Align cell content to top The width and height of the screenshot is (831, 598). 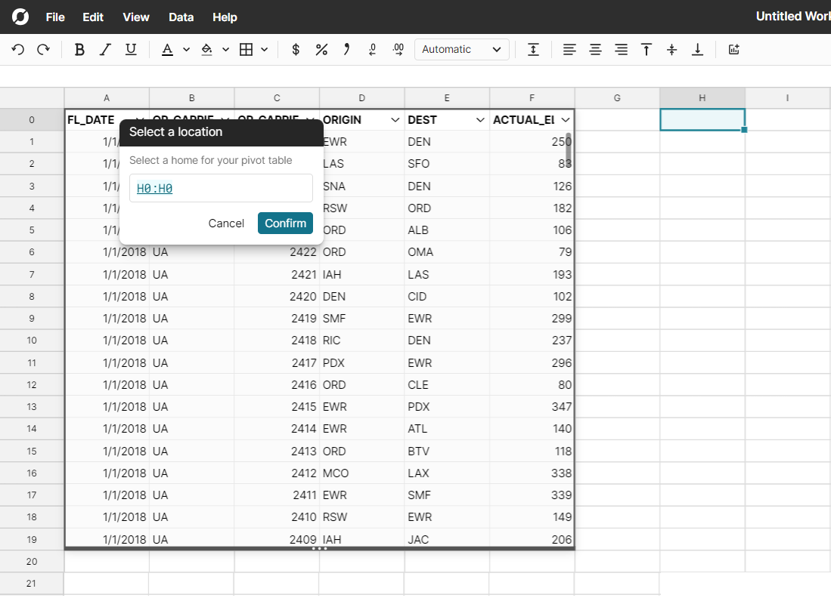(x=647, y=49)
